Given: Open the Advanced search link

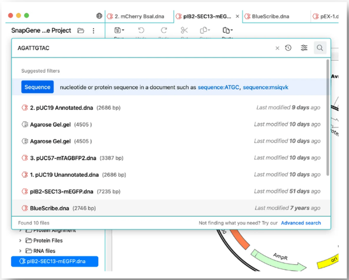Looking at the screenshot, I should coord(301,223).
